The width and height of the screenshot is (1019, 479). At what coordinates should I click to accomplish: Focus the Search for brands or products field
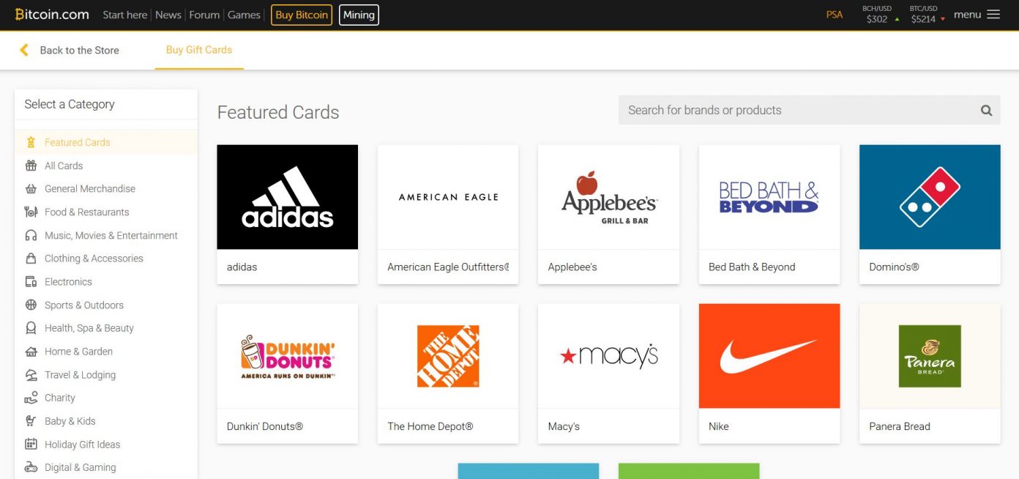pyautogui.click(x=809, y=110)
